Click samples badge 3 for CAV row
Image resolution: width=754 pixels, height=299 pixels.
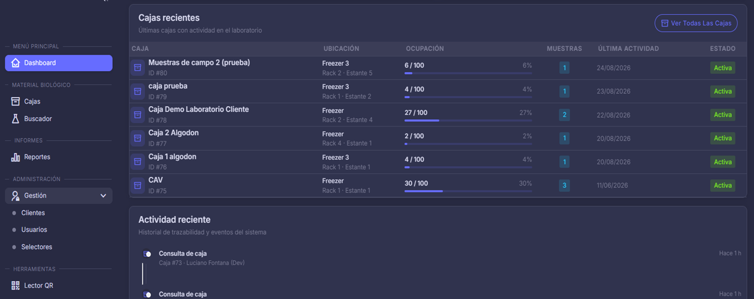click(565, 186)
